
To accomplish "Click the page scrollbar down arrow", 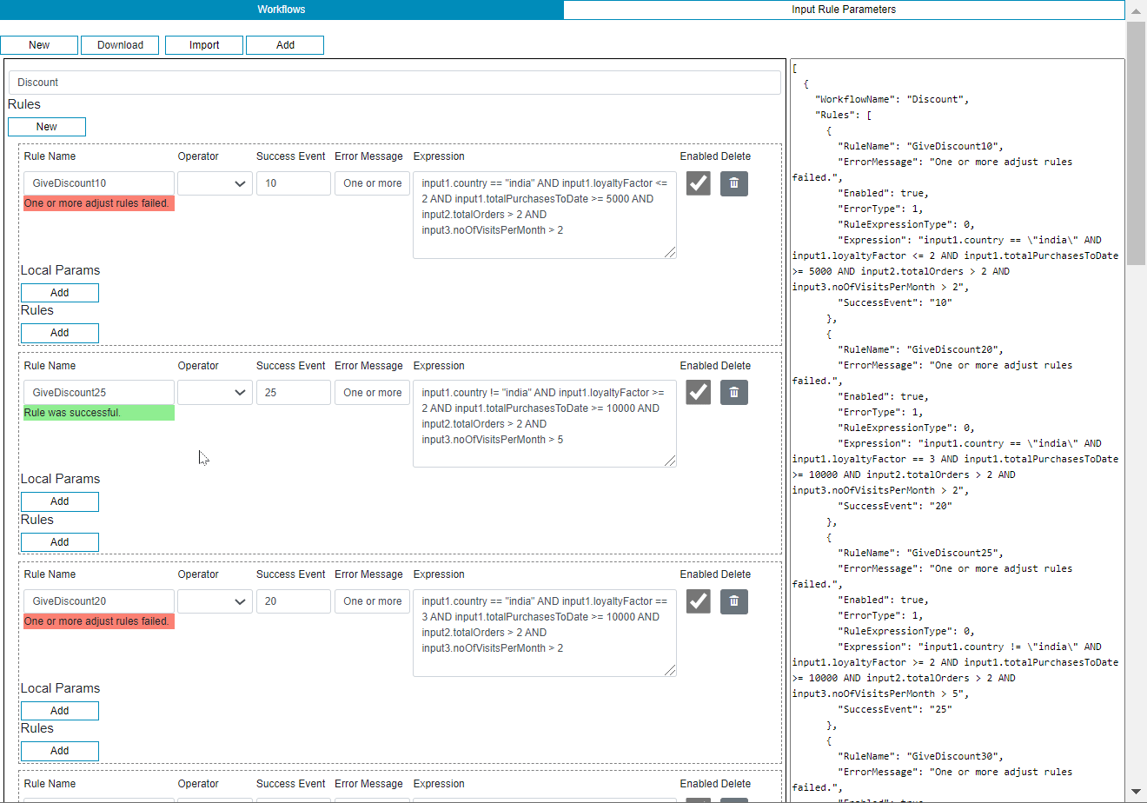I will [x=1136, y=793].
